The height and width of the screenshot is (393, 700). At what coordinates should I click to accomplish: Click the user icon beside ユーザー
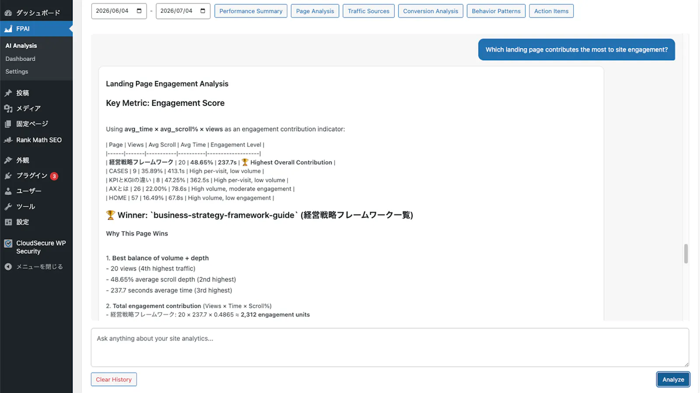[x=8, y=191]
